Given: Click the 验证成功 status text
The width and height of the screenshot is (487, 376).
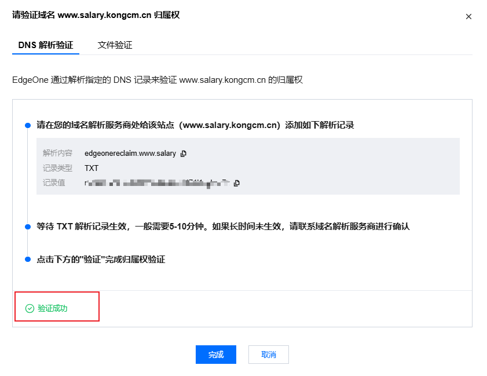Looking at the screenshot, I should point(53,308).
